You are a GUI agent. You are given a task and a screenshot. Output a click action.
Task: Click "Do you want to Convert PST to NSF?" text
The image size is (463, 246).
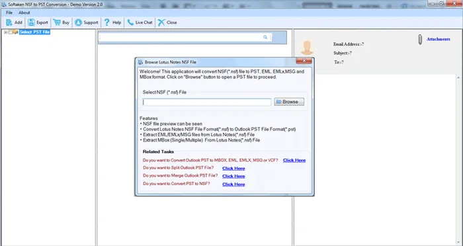point(177,184)
